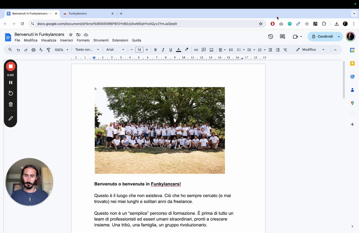The height and width of the screenshot is (233, 359).
Task: Open the bulleted list options arrow
Action: [x=254, y=50]
